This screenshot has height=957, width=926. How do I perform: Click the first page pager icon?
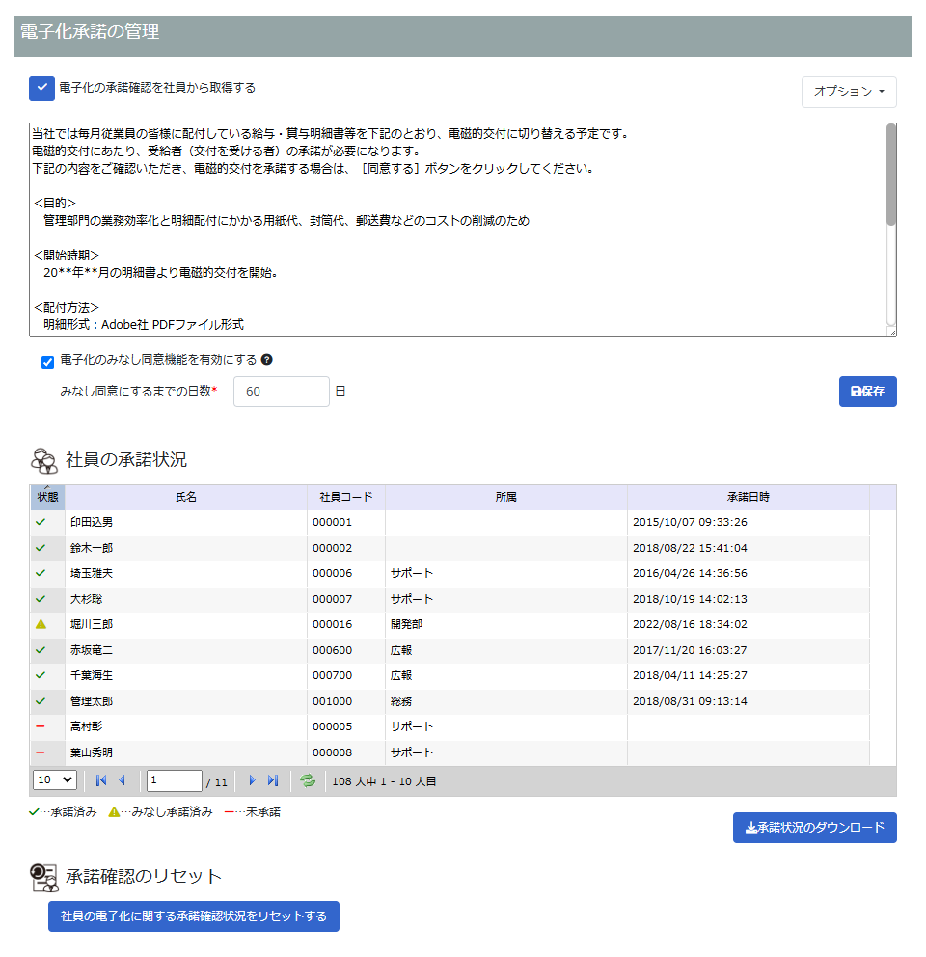point(101,780)
